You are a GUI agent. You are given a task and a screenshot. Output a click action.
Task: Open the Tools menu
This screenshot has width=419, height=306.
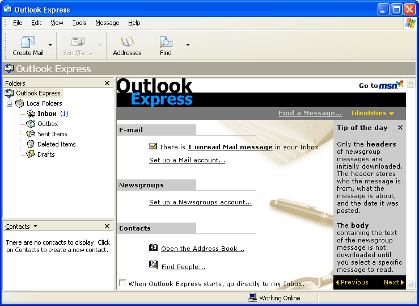click(79, 23)
